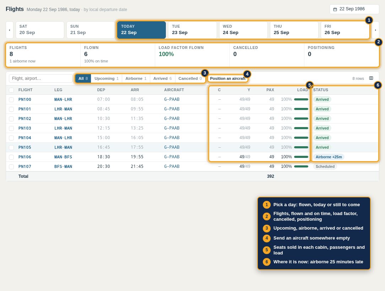Select Saturday 20 Sep day card
The height and width of the screenshot is (291, 385).
click(40, 30)
